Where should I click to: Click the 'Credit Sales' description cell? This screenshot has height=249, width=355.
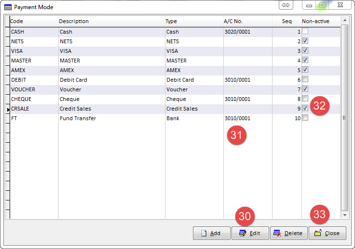pyautogui.click(x=112, y=109)
